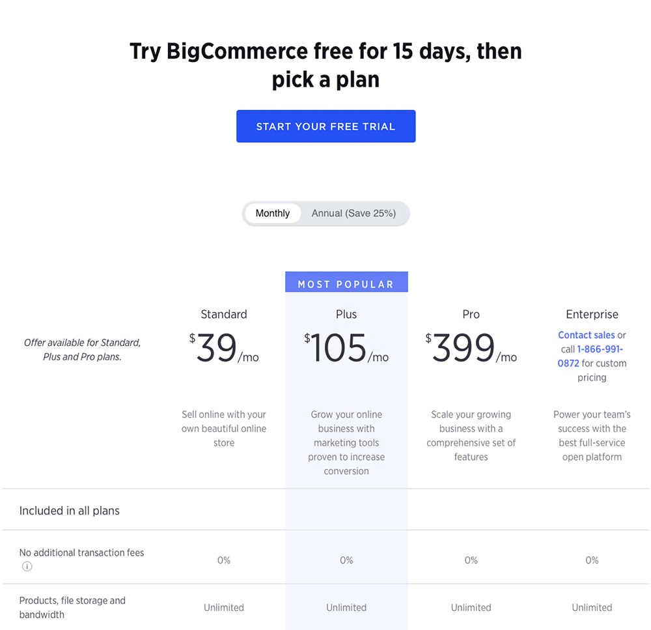Click the transaction fees info icon
651x630 pixels.
point(27,566)
